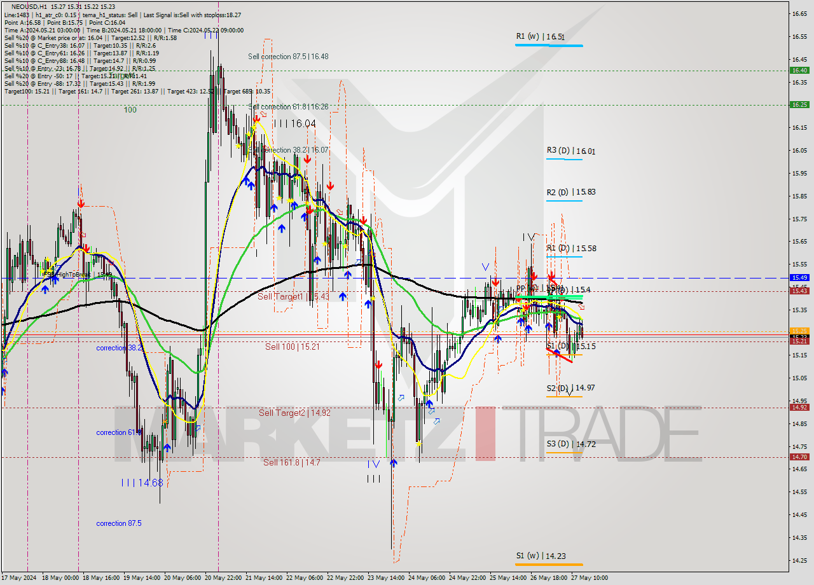
Task: Click the 'Sell Target1 | 15.43' label
Action: click(x=293, y=297)
